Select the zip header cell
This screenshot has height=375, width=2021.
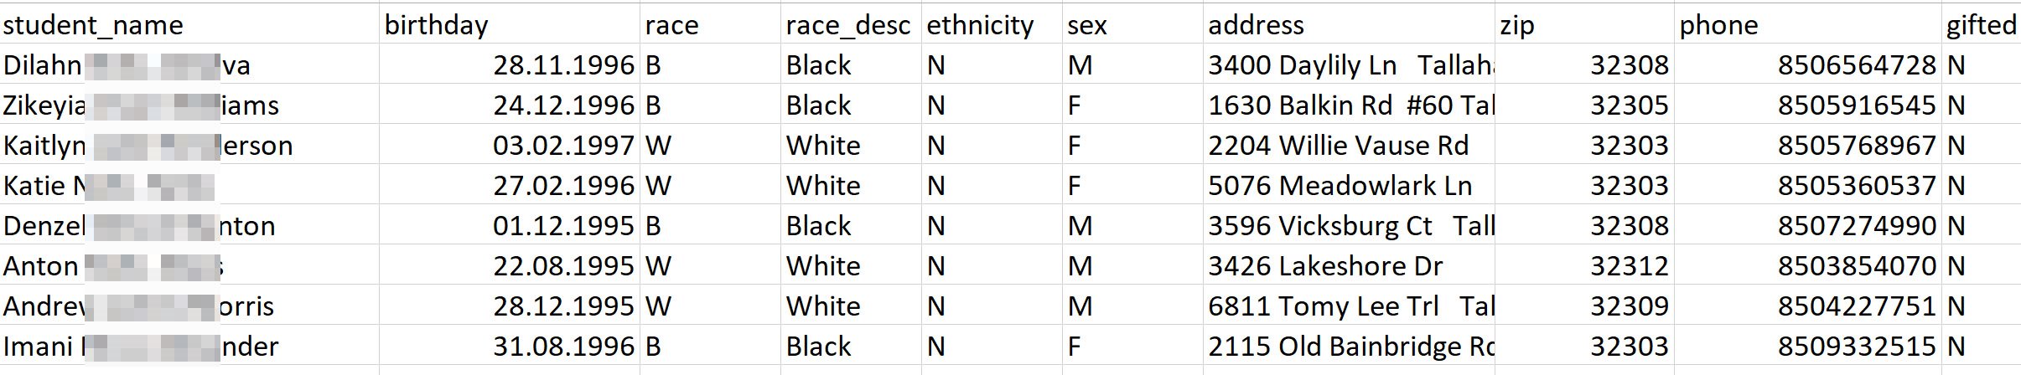coord(1517,25)
